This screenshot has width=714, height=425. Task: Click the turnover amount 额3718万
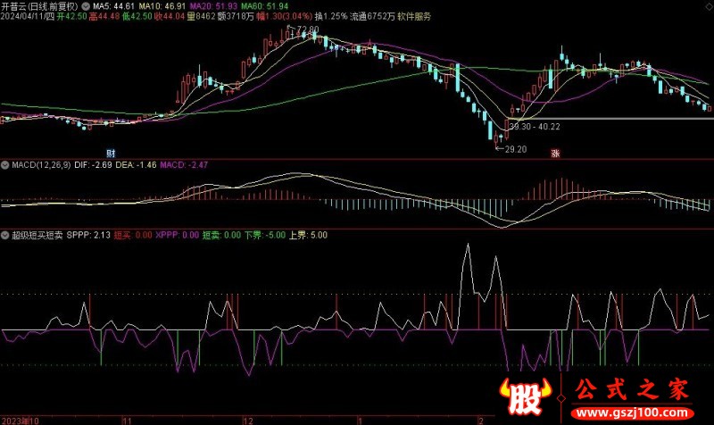pyautogui.click(x=236, y=16)
